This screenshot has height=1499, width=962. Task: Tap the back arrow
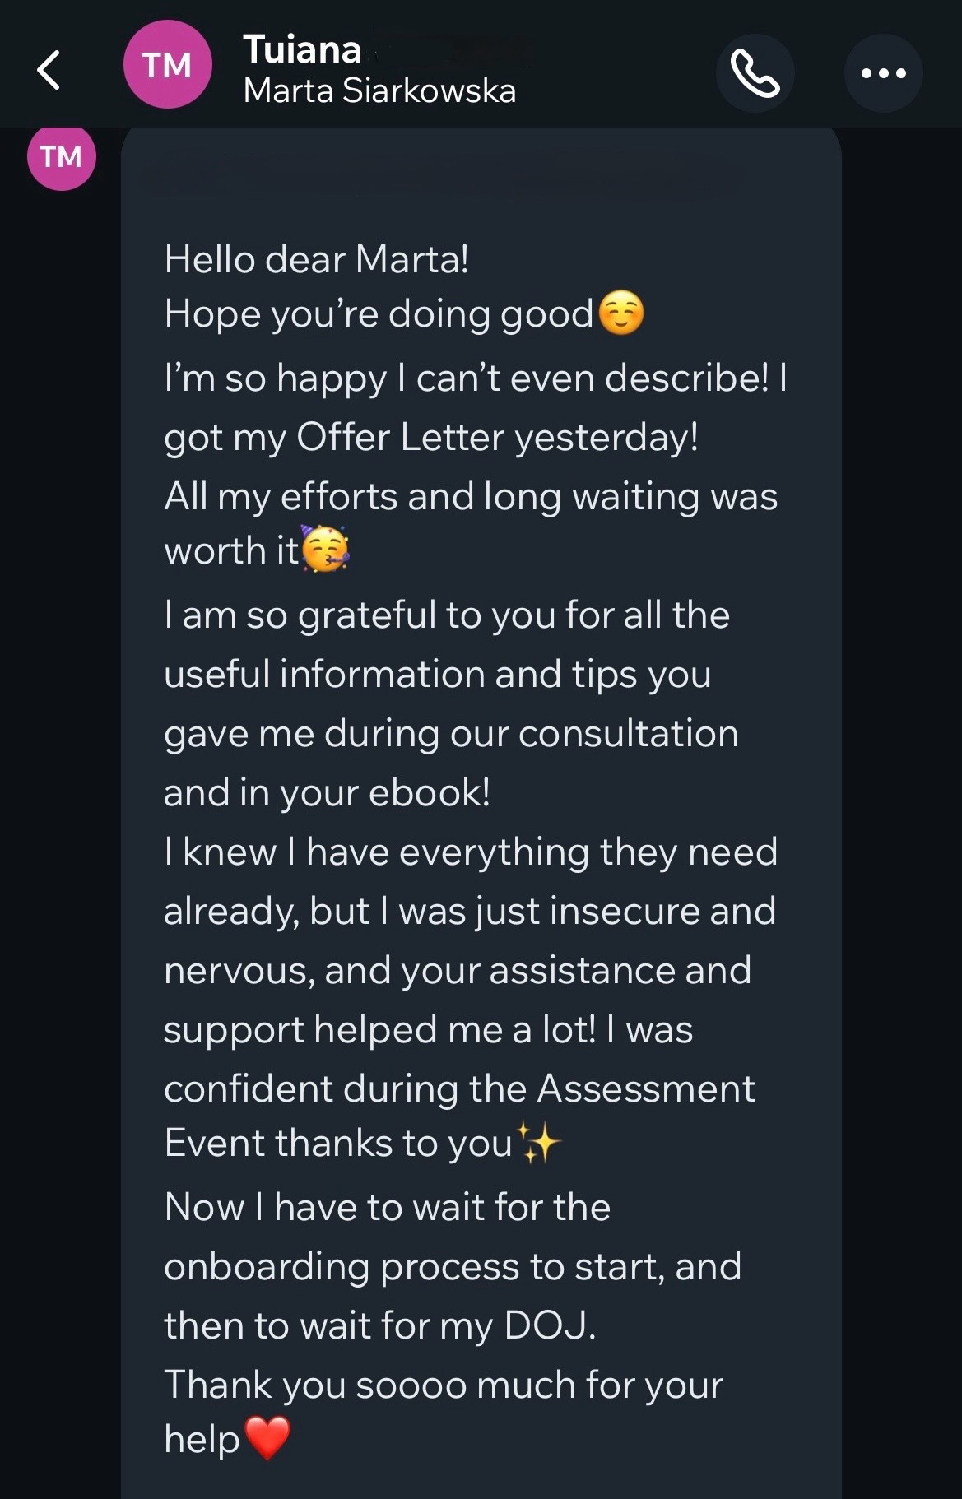49,69
